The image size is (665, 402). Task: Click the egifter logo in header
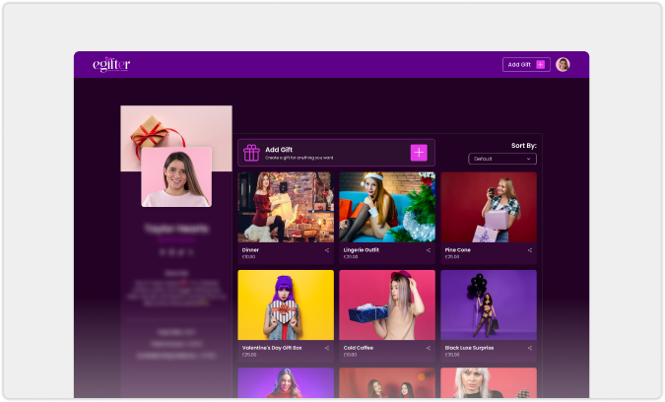point(110,65)
